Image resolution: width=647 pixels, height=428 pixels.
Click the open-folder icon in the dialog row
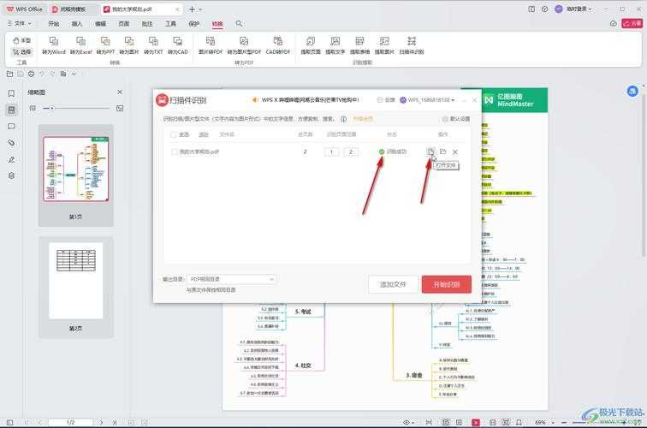pyautogui.click(x=442, y=152)
